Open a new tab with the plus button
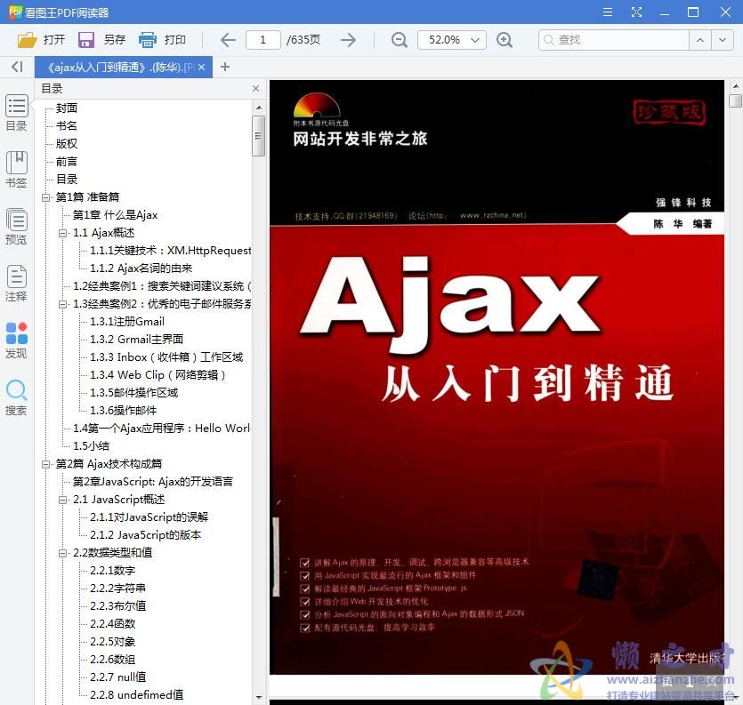This screenshot has width=743, height=705. pyautogui.click(x=222, y=67)
